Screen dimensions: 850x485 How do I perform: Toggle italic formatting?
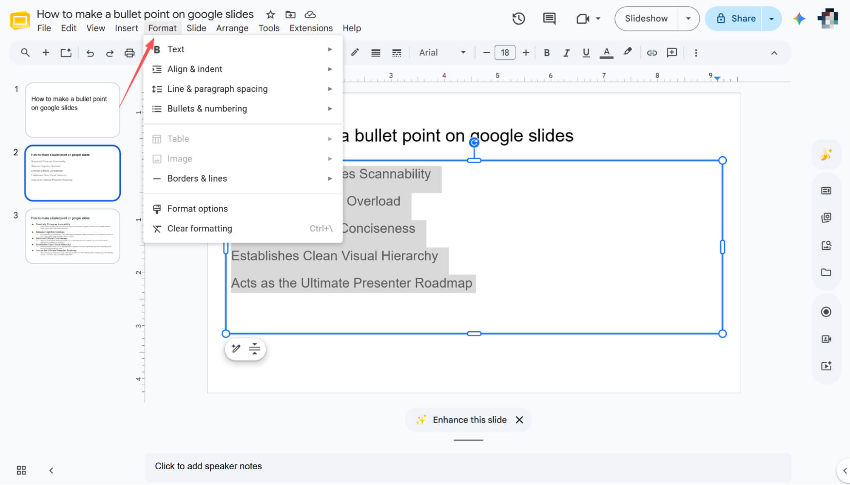click(566, 53)
